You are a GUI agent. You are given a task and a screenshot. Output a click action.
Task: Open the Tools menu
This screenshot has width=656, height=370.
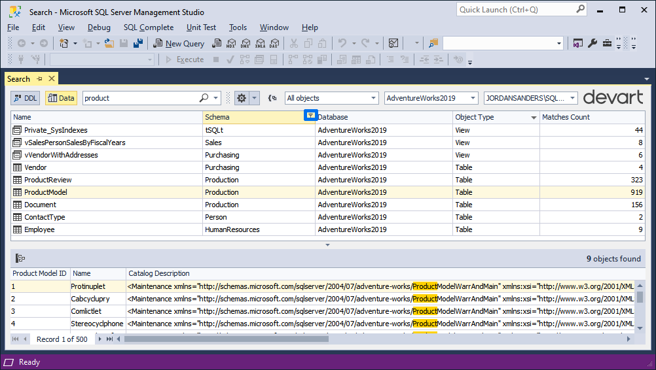coord(238,27)
